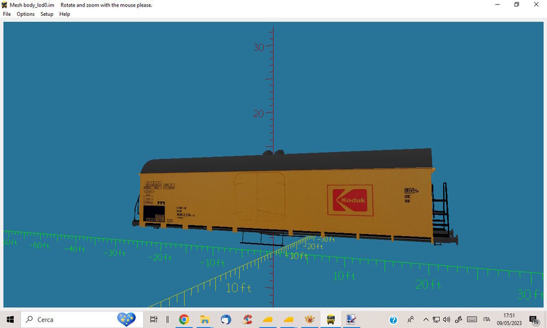Viewport: 547px width, 328px height.
Task: Minimize the mesh viewer window
Action: coord(497,4)
